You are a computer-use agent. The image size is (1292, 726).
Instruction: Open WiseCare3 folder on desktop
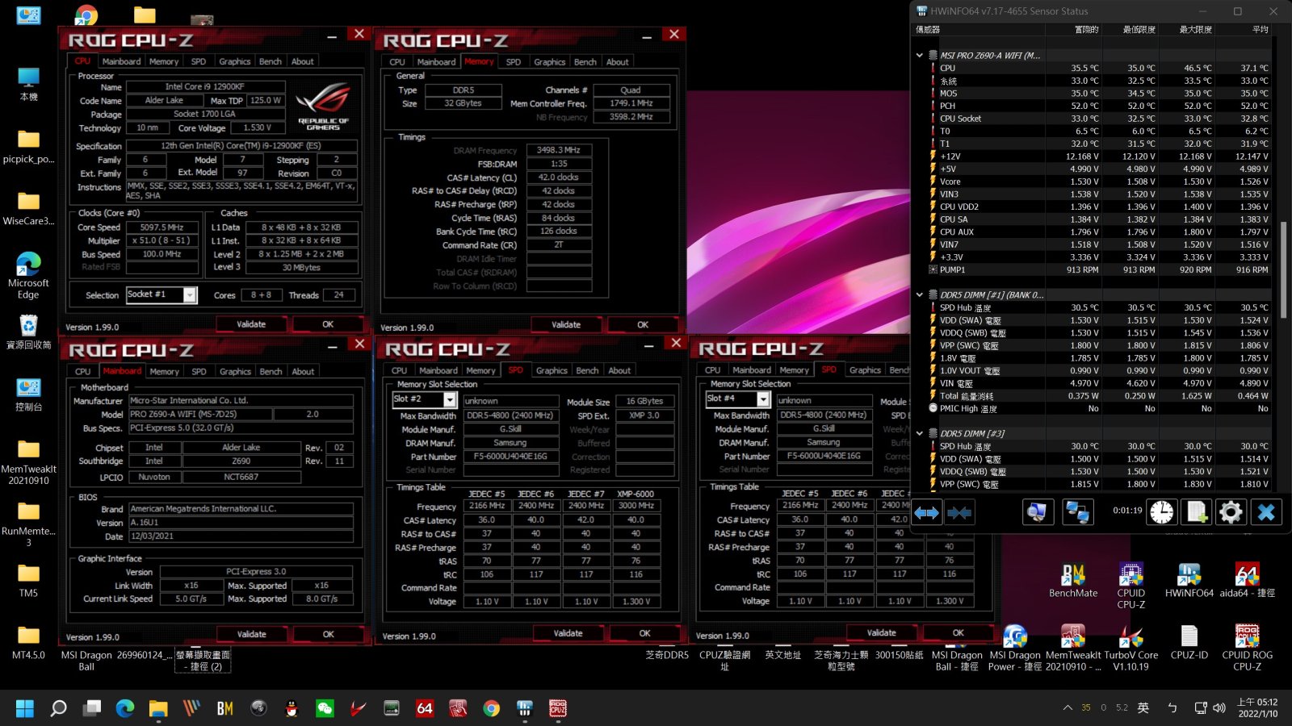point(28,208)
